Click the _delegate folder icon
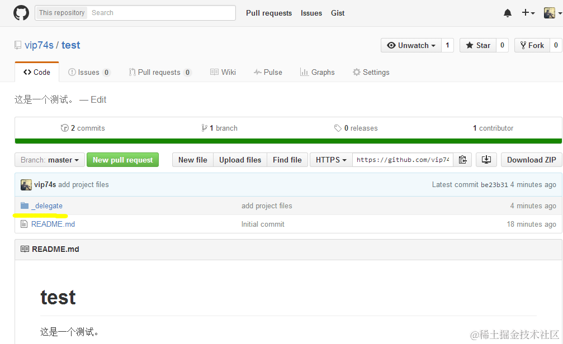Screen dimensions: 563x344 pyautogui.click(x=25, y=206)
